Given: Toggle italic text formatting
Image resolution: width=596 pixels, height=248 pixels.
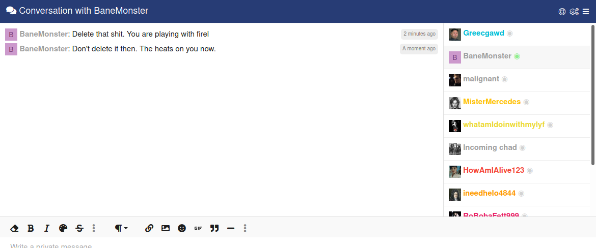Looking at the screenshot, I should 47,228.
